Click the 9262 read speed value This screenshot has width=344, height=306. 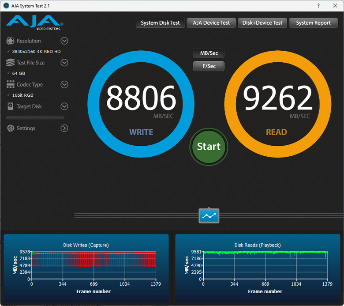click(x=278, y=98)
